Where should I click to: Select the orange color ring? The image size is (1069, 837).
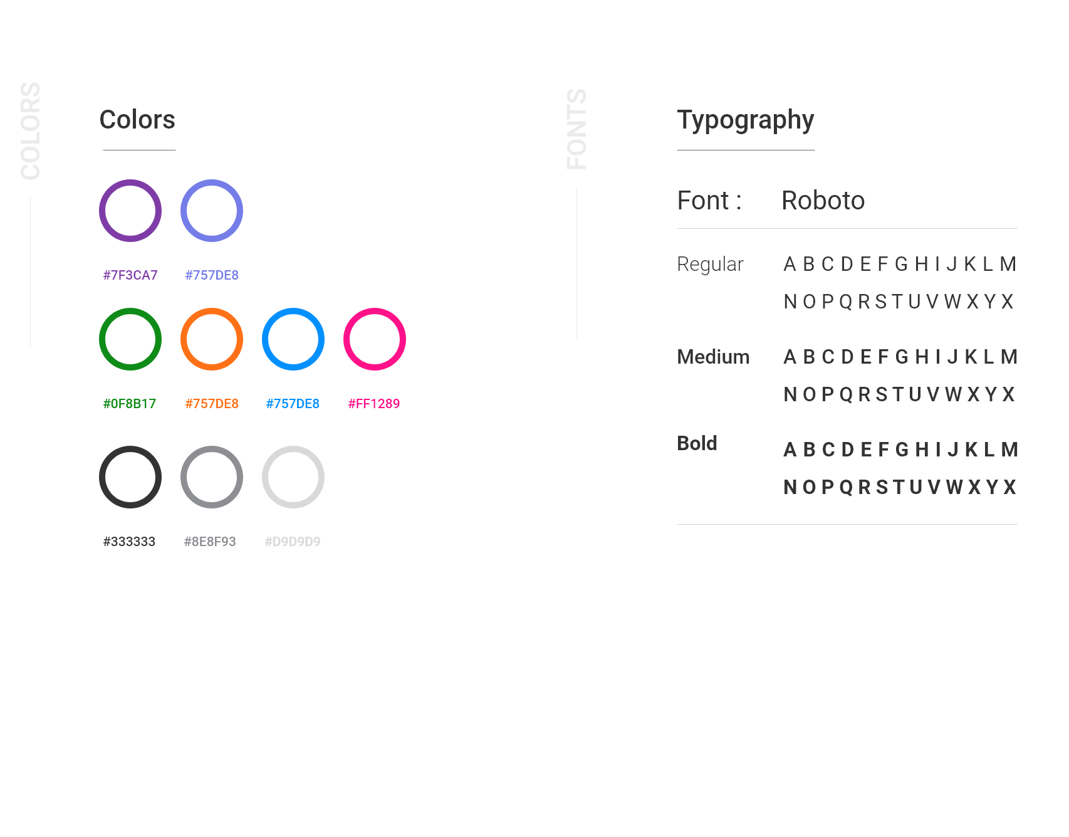coord(212,339)
